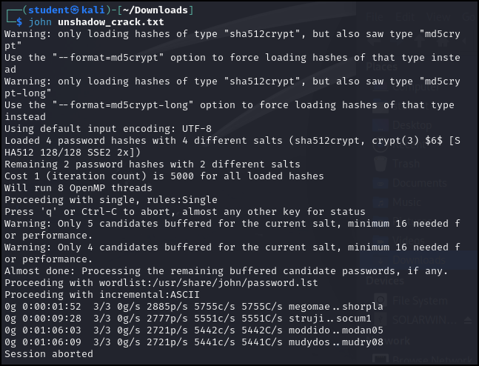
Task: Click the SOLARWIN device entry
Action: pyautogui.click(x=425, y=320)
